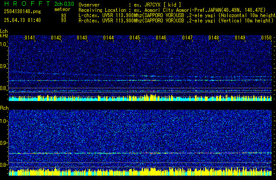The height and width of the screenshot is (180, 276).
Task: Select the 0146 time marker
Action: pos(161,38)
